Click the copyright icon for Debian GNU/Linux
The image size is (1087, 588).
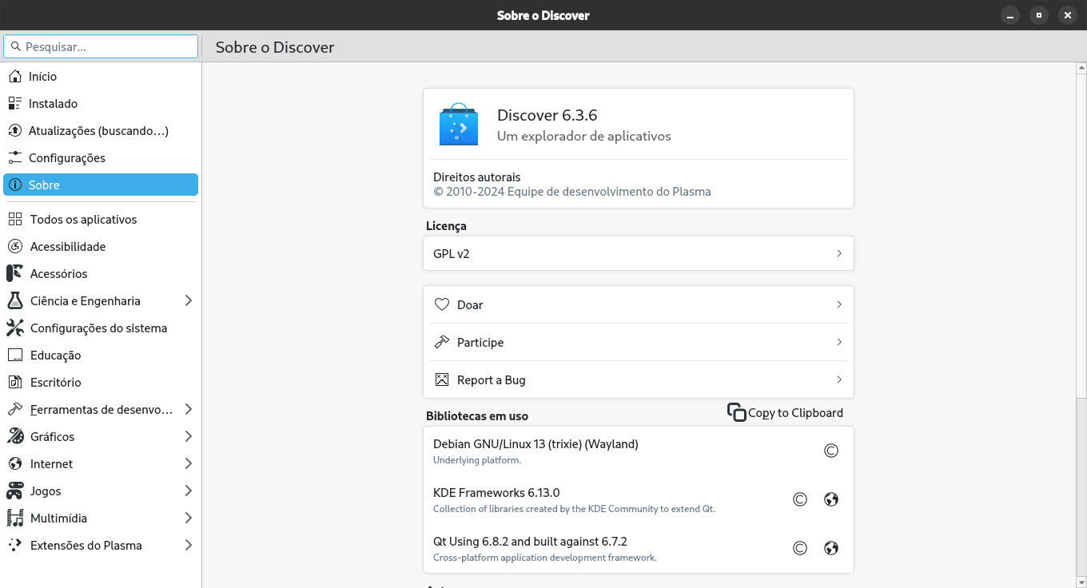coord(831,451)
